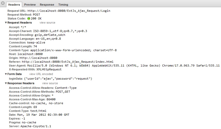Viewport: 221px width, 129px height.
Task: Select the Headers tab
Action: coord(14,5)
